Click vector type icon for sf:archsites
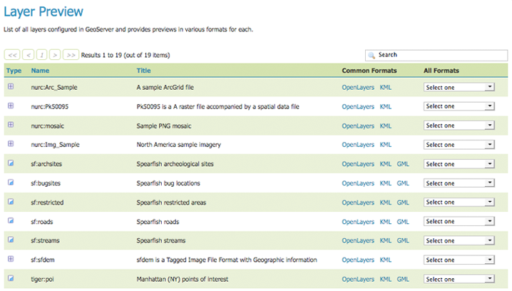Viewport: 512px width, 291px height. tap(11, 163)
